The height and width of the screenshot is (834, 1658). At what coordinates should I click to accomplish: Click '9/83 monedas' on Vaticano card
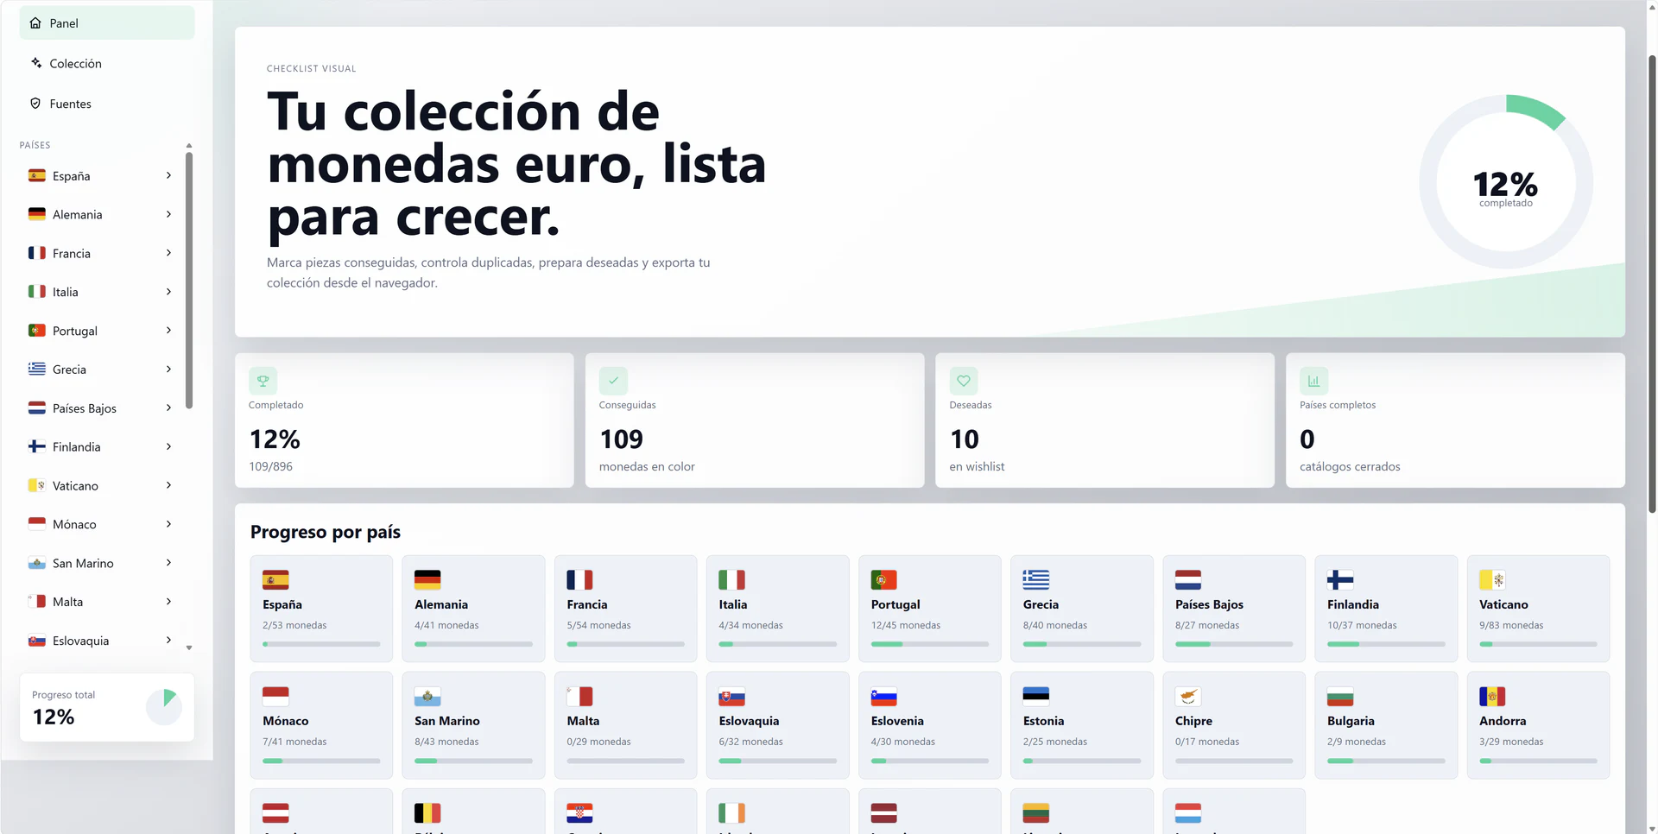coord(1511,625)
